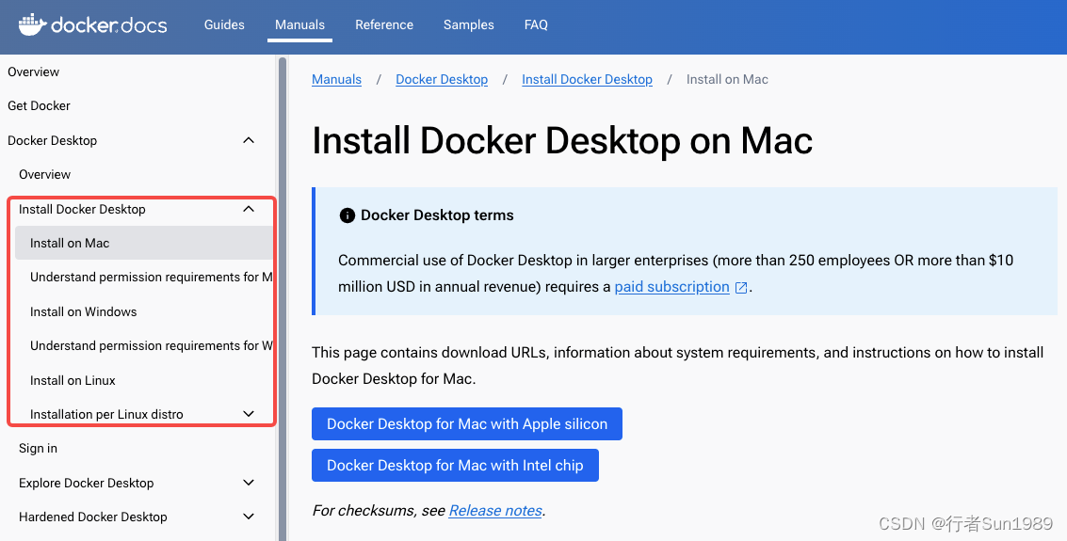
Task: Collapse the Install Docker Desktop section chevron
Action: coord(249,209)
